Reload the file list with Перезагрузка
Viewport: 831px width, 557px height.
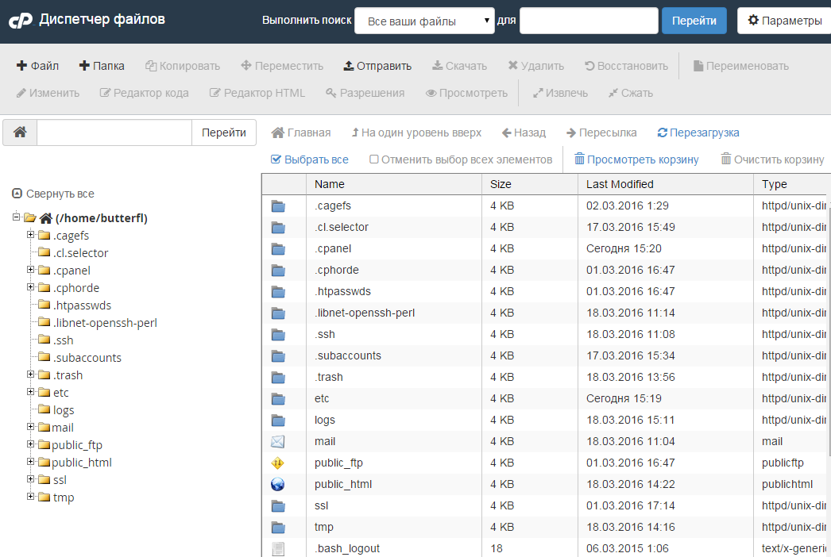click(698, 133)
